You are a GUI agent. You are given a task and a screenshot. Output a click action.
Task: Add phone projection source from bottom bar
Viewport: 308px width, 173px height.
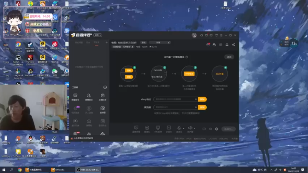point(158,129)
